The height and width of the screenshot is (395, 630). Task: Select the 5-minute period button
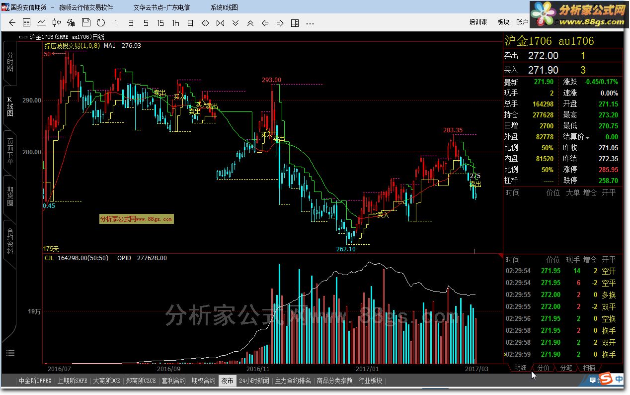coord(146,23)
